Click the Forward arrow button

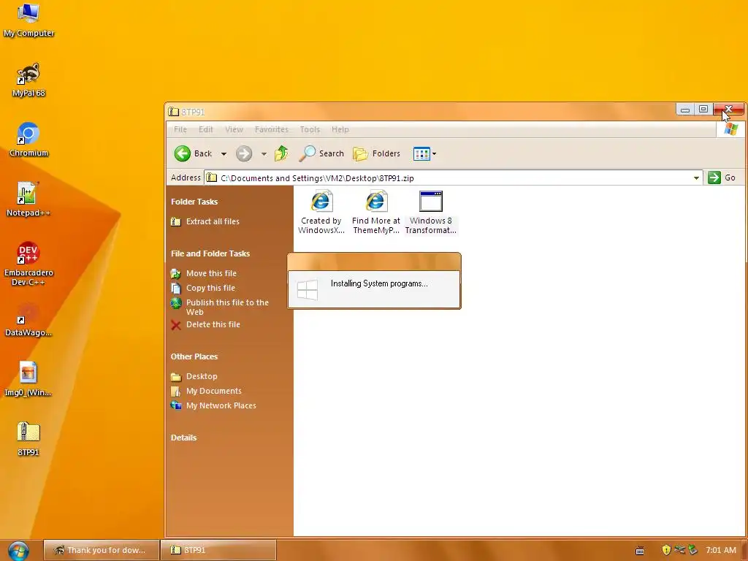(x=244, y=153)
